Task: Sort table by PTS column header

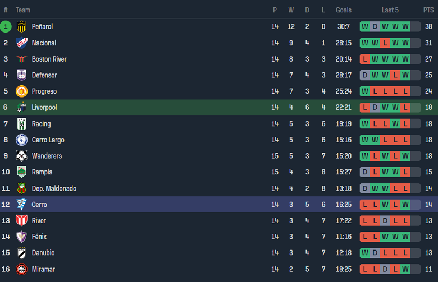Action: (x=428, y=10)
